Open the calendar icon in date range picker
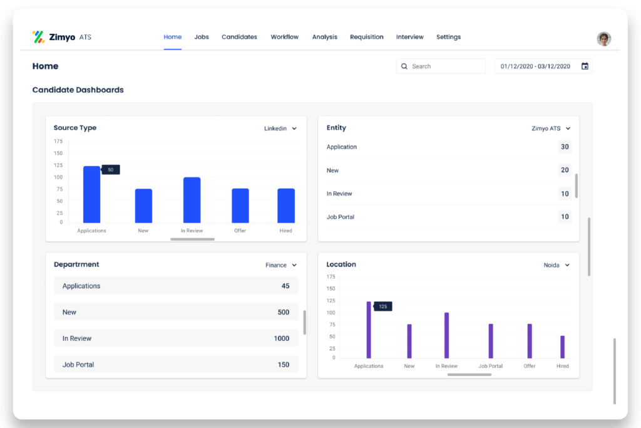The height and width of the screenshot is (428, 641). click(x=585, y=66)
